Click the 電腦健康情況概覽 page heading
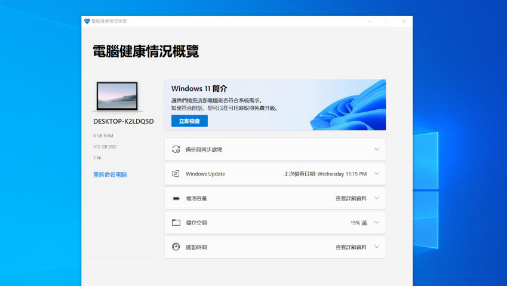Image resolution: width=507 pixels, height=286 pixels. click(146, 51)
